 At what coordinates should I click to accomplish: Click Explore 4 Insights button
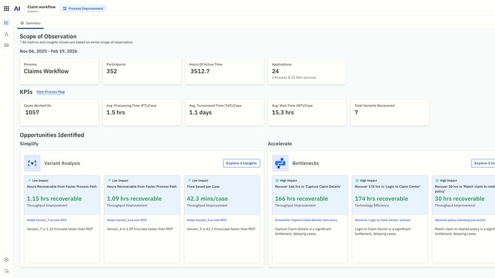tap(241, 163)
